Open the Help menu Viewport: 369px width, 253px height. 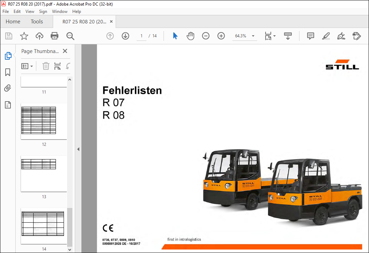tap(77, 11)
